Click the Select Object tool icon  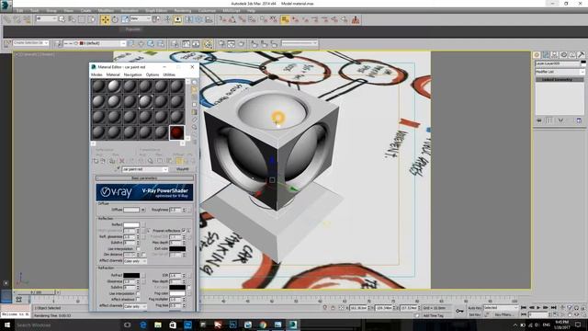click(x=62, y=19)
